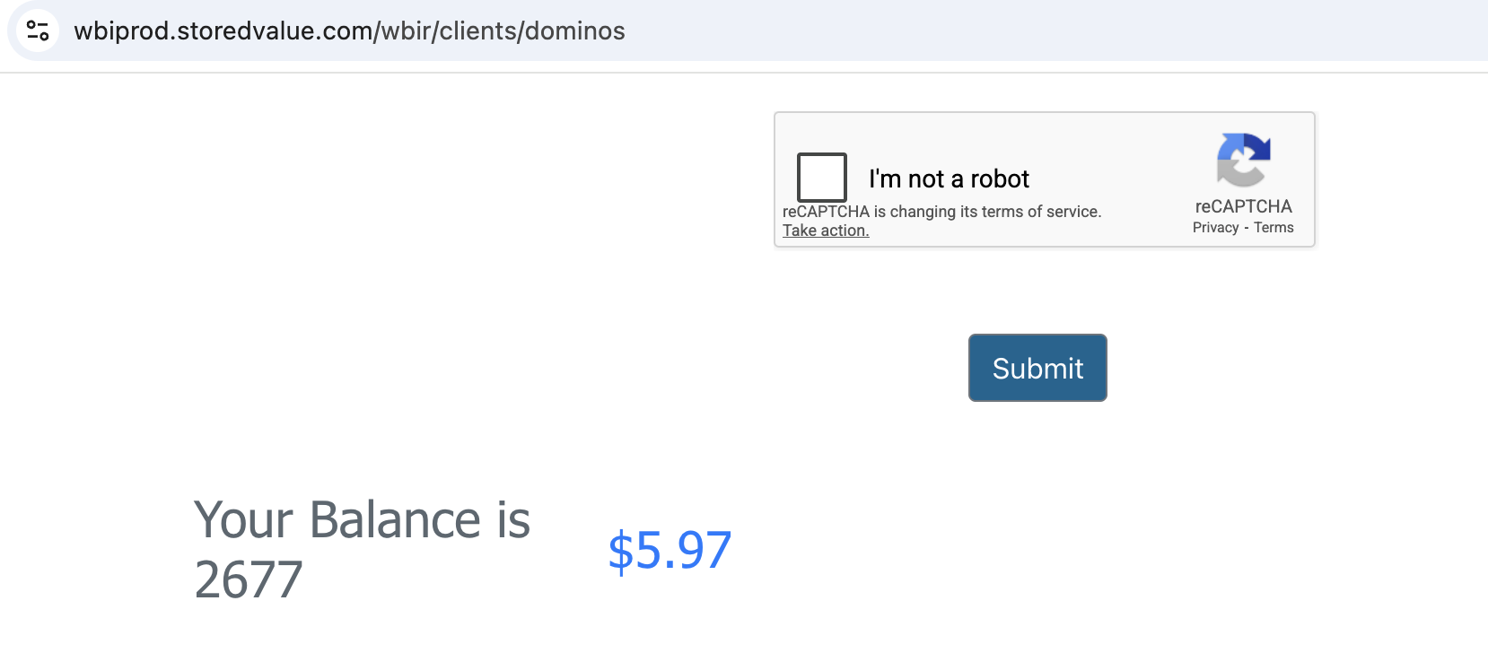
Task: Click the dominos segment of the URL
Action: [574, 30]
